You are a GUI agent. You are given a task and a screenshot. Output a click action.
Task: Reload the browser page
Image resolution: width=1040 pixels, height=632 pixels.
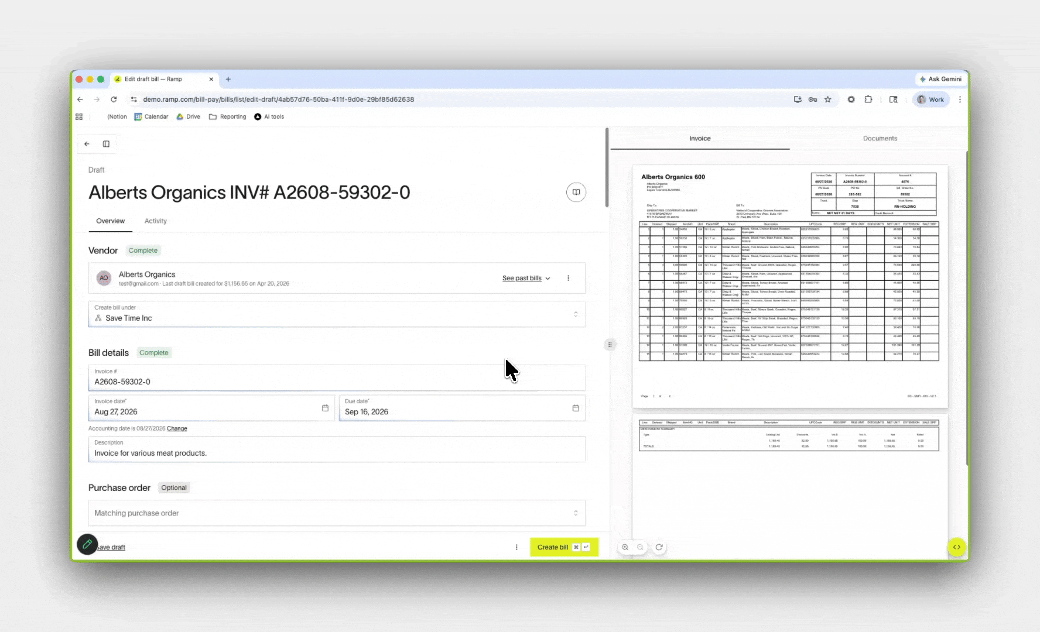114,99
